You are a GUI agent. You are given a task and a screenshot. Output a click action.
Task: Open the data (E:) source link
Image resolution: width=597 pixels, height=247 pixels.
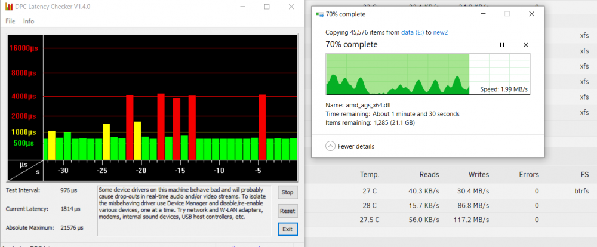[x=413, y=32]
